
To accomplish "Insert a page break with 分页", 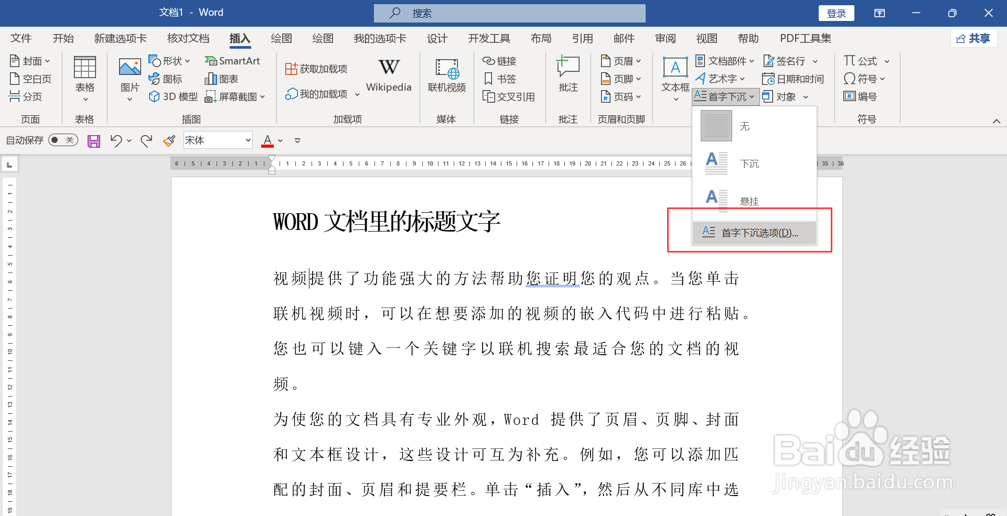I will coord(26,96).
